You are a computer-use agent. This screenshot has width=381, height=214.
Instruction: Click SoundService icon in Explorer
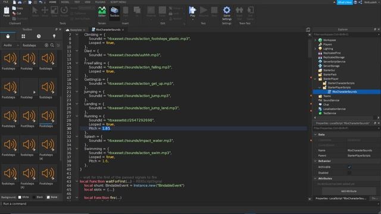pyautogui.click(x=320, y=100)
